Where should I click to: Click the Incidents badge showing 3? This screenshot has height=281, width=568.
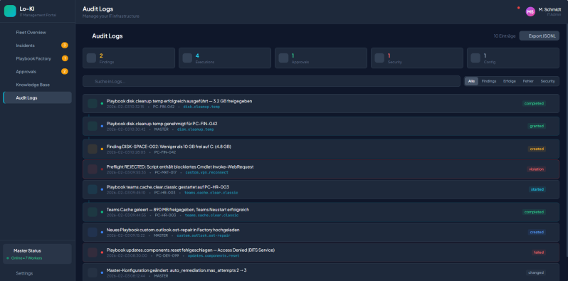point(65,46)
